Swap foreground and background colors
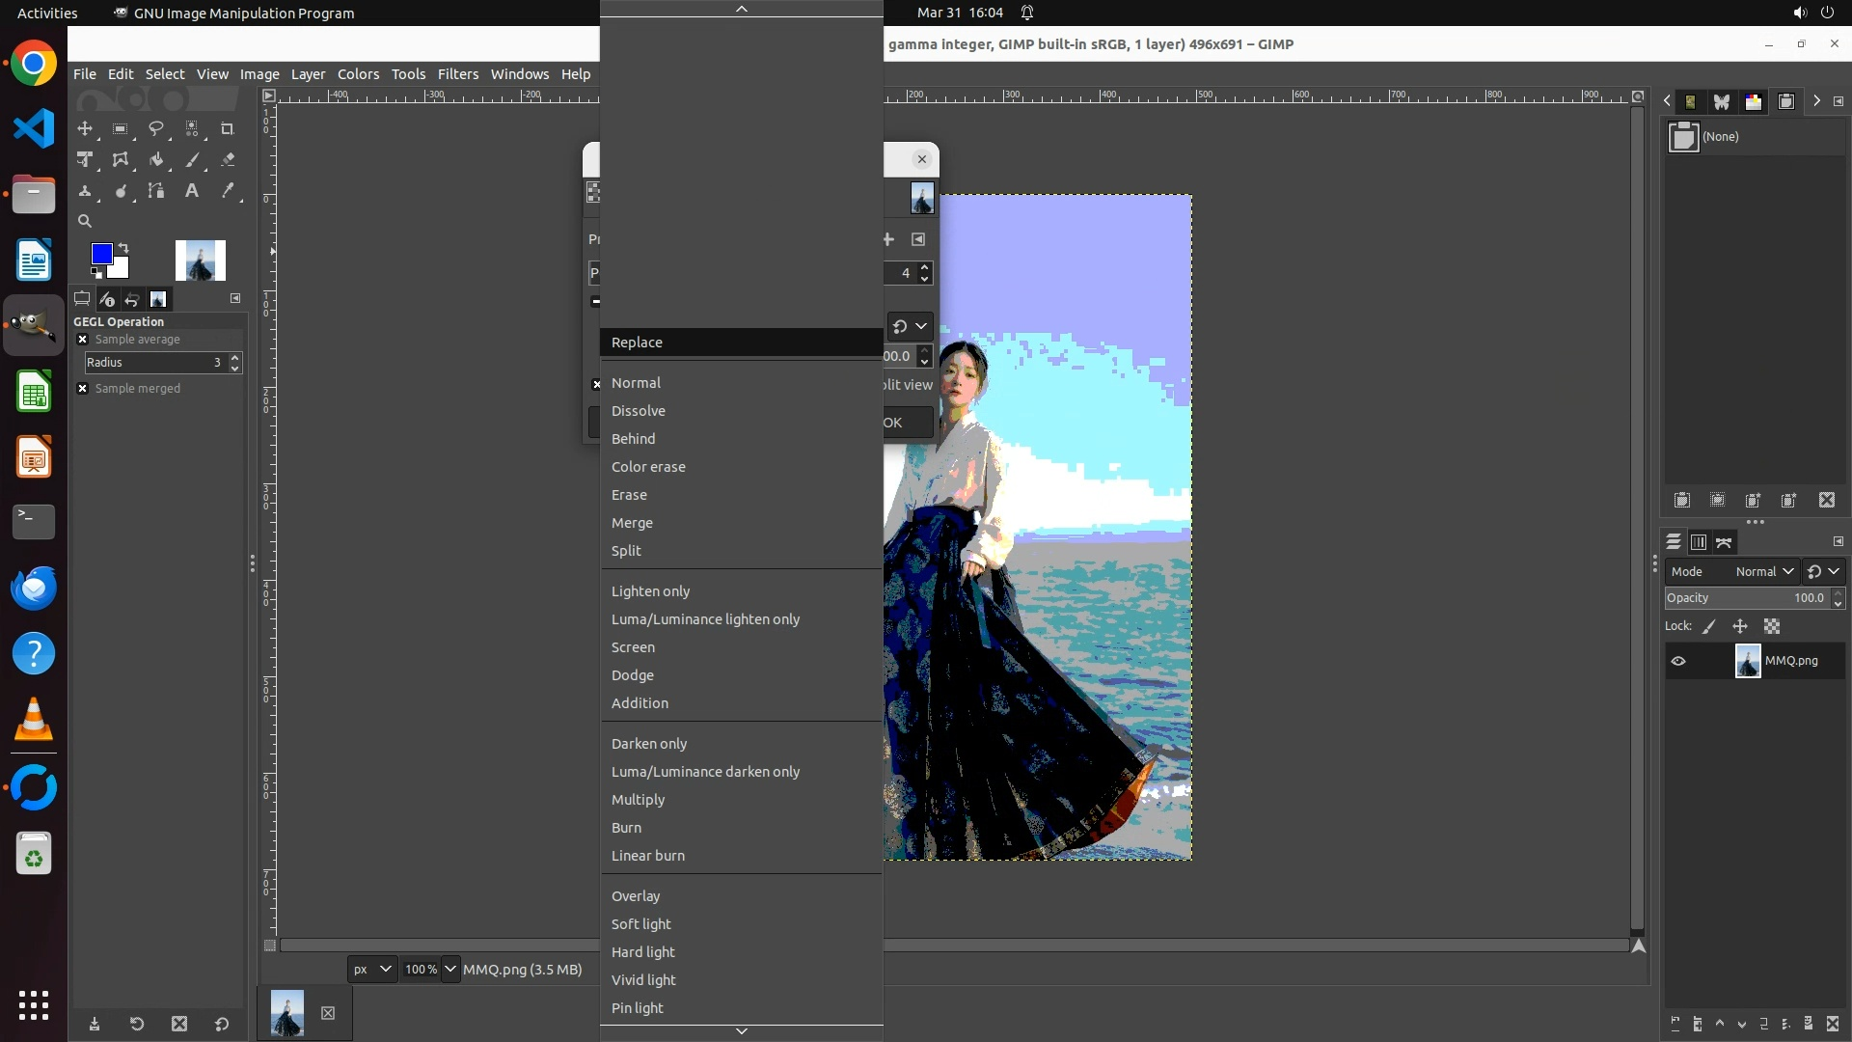 (123, 248)
